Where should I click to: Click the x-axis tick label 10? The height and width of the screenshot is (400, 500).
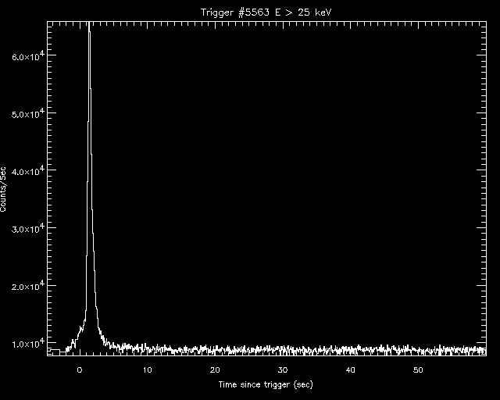[x=148, y=370]
